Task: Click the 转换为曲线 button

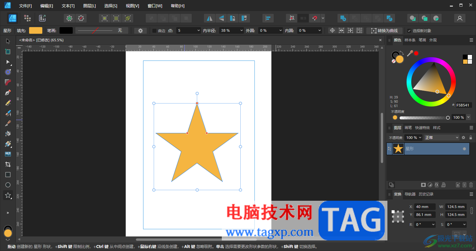Action: [384, 31]
